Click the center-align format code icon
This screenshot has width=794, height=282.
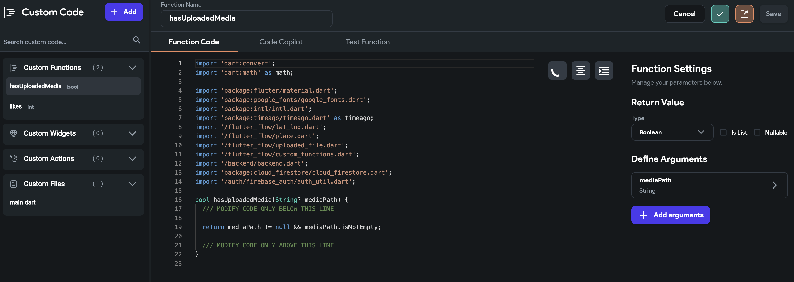click(580, 70)
